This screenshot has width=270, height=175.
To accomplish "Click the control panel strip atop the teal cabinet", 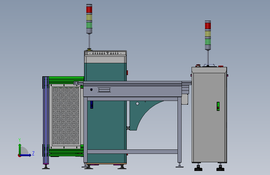I will click(105, 53).
